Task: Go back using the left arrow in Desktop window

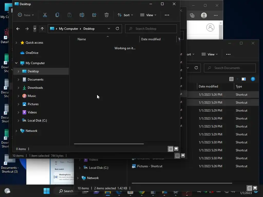Action: (x=18, y=29)
